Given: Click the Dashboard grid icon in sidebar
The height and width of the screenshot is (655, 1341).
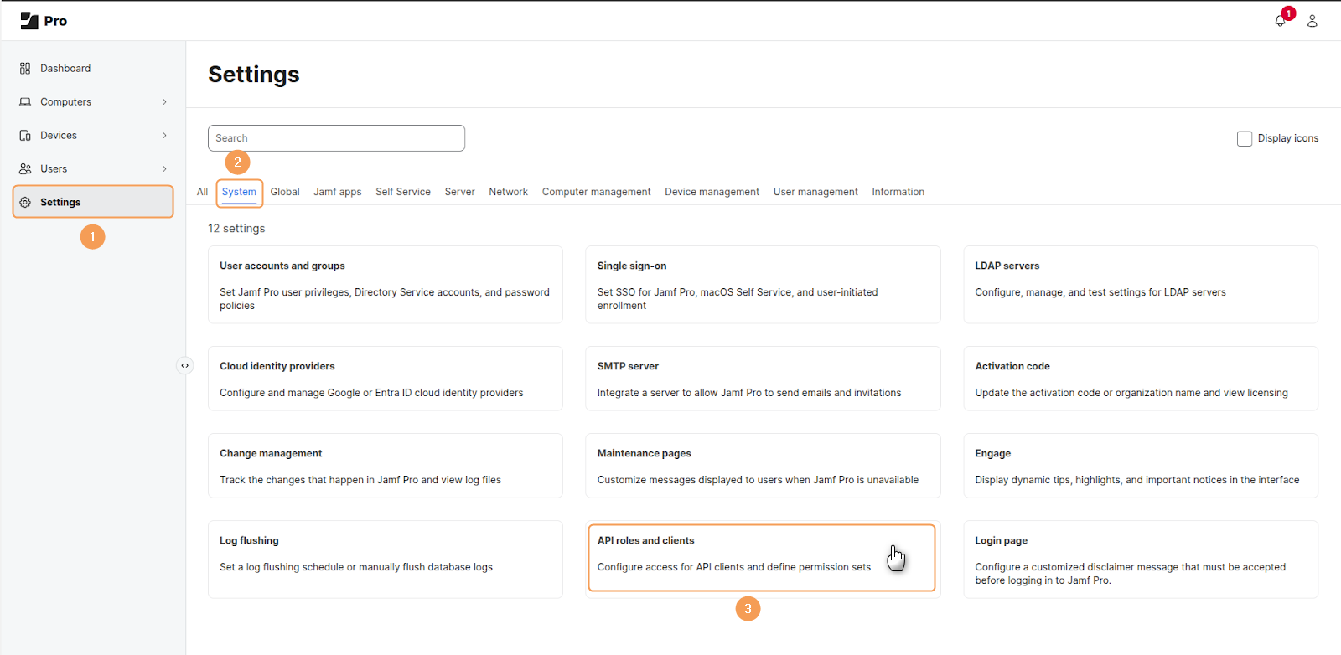Looking at the screenshot, I should tap(25, 69).
